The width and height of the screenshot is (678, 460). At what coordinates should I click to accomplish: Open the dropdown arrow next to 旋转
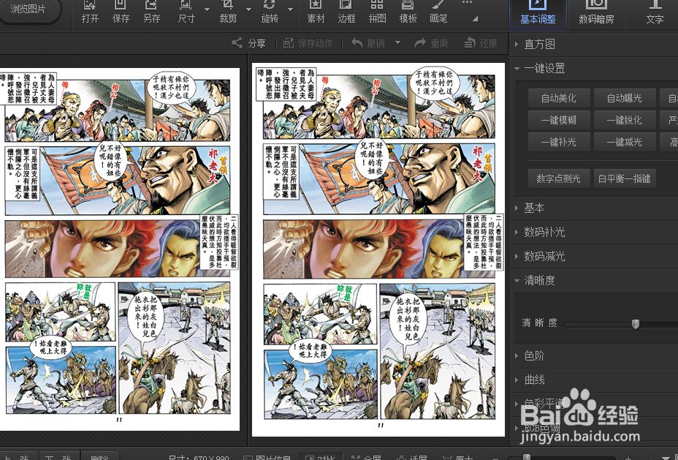point(290,9)
